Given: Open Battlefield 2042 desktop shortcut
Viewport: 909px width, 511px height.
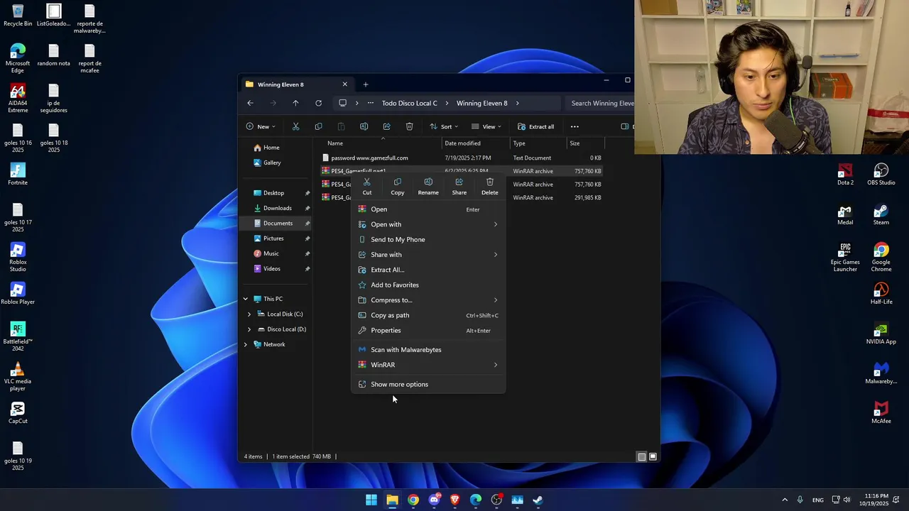Looking at the screenshot, I should (18, 336).
